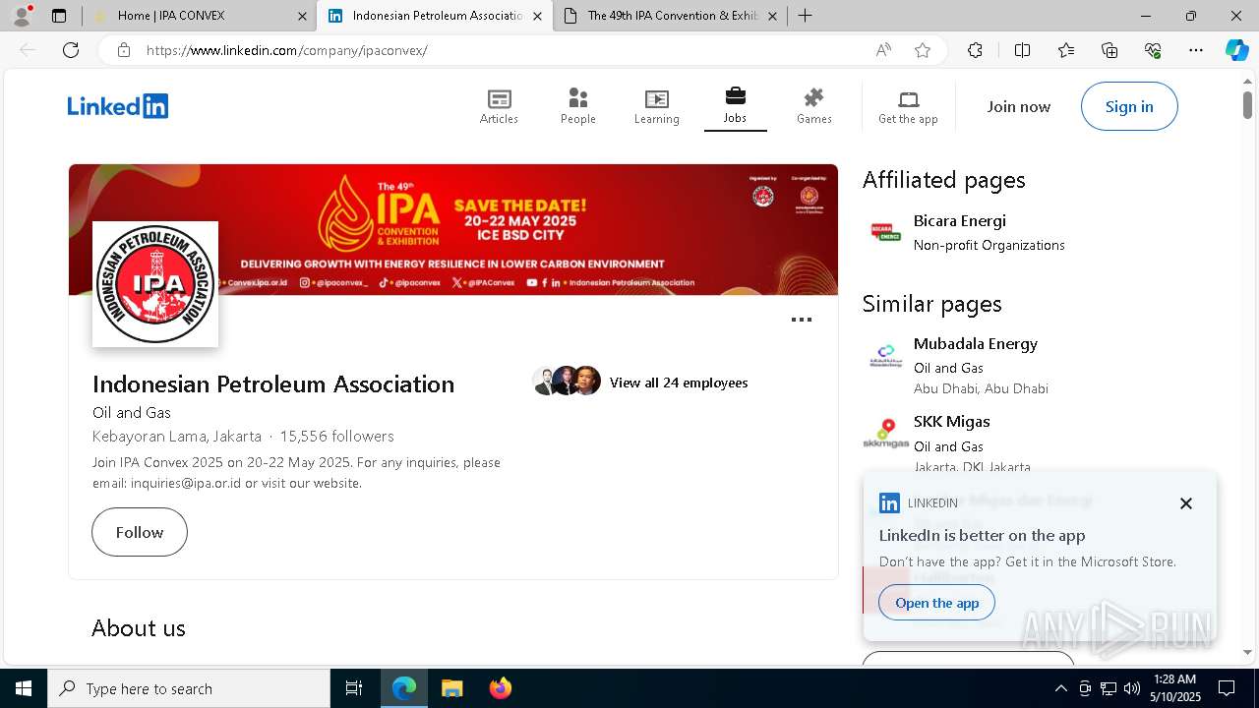This screenshot has height=708, width=1259.
Task: Open the notification center
Action: [1227, 688]
